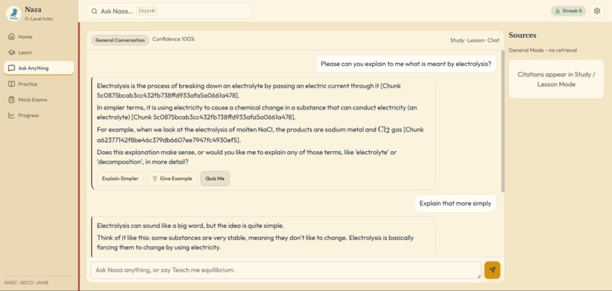This screenshot has width=612, height=291.
Task: Click the lightbulb icon on Give Example
Action: click(155, 179)
